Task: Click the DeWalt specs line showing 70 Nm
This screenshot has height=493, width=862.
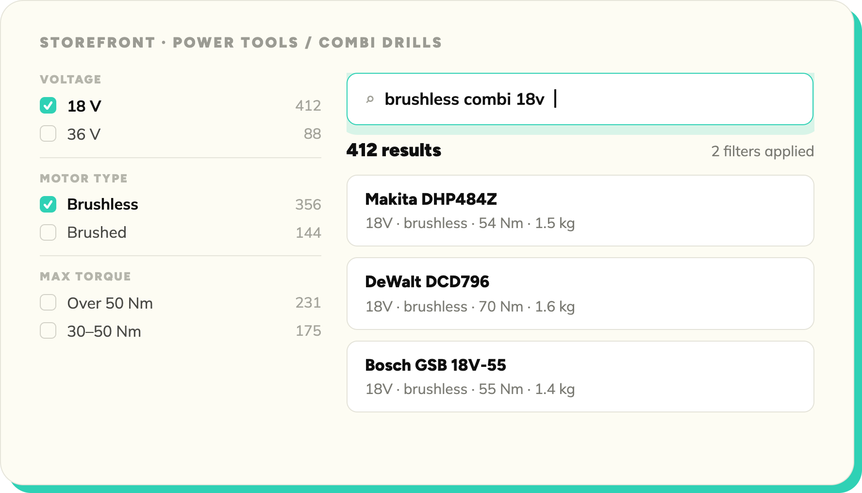Action: point(470,307)
